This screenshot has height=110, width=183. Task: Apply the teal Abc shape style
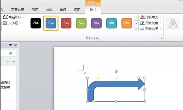tap(112, 23)
